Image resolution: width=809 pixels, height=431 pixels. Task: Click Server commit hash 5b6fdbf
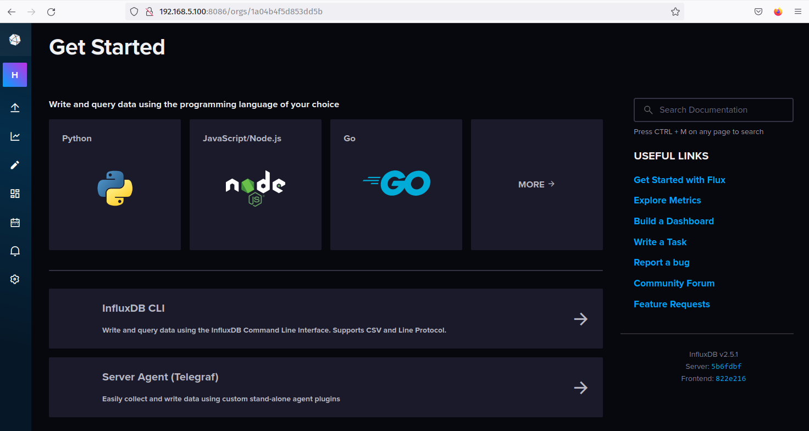[727, 367]
